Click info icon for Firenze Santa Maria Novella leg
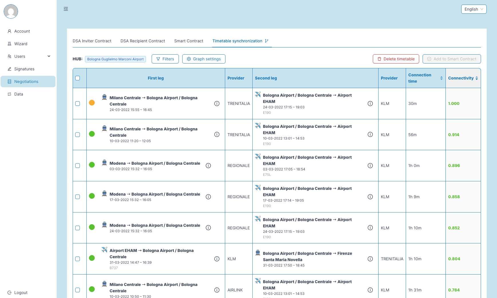Image resolution: width=497 pixels, height=298 pixels. (x=370, y=259)
